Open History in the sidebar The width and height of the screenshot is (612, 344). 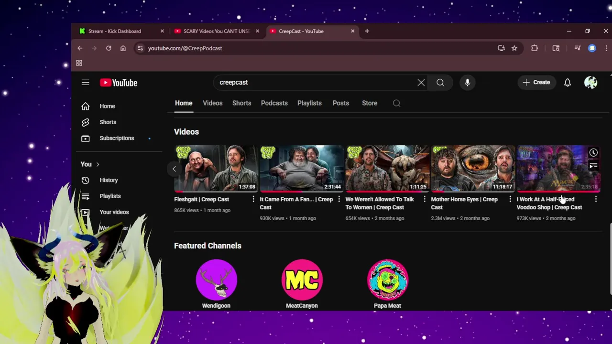[x=120, y=180]
